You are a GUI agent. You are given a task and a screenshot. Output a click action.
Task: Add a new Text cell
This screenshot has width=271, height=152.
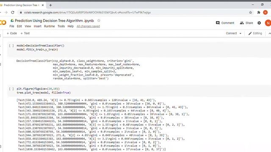[x=25, y=33]
